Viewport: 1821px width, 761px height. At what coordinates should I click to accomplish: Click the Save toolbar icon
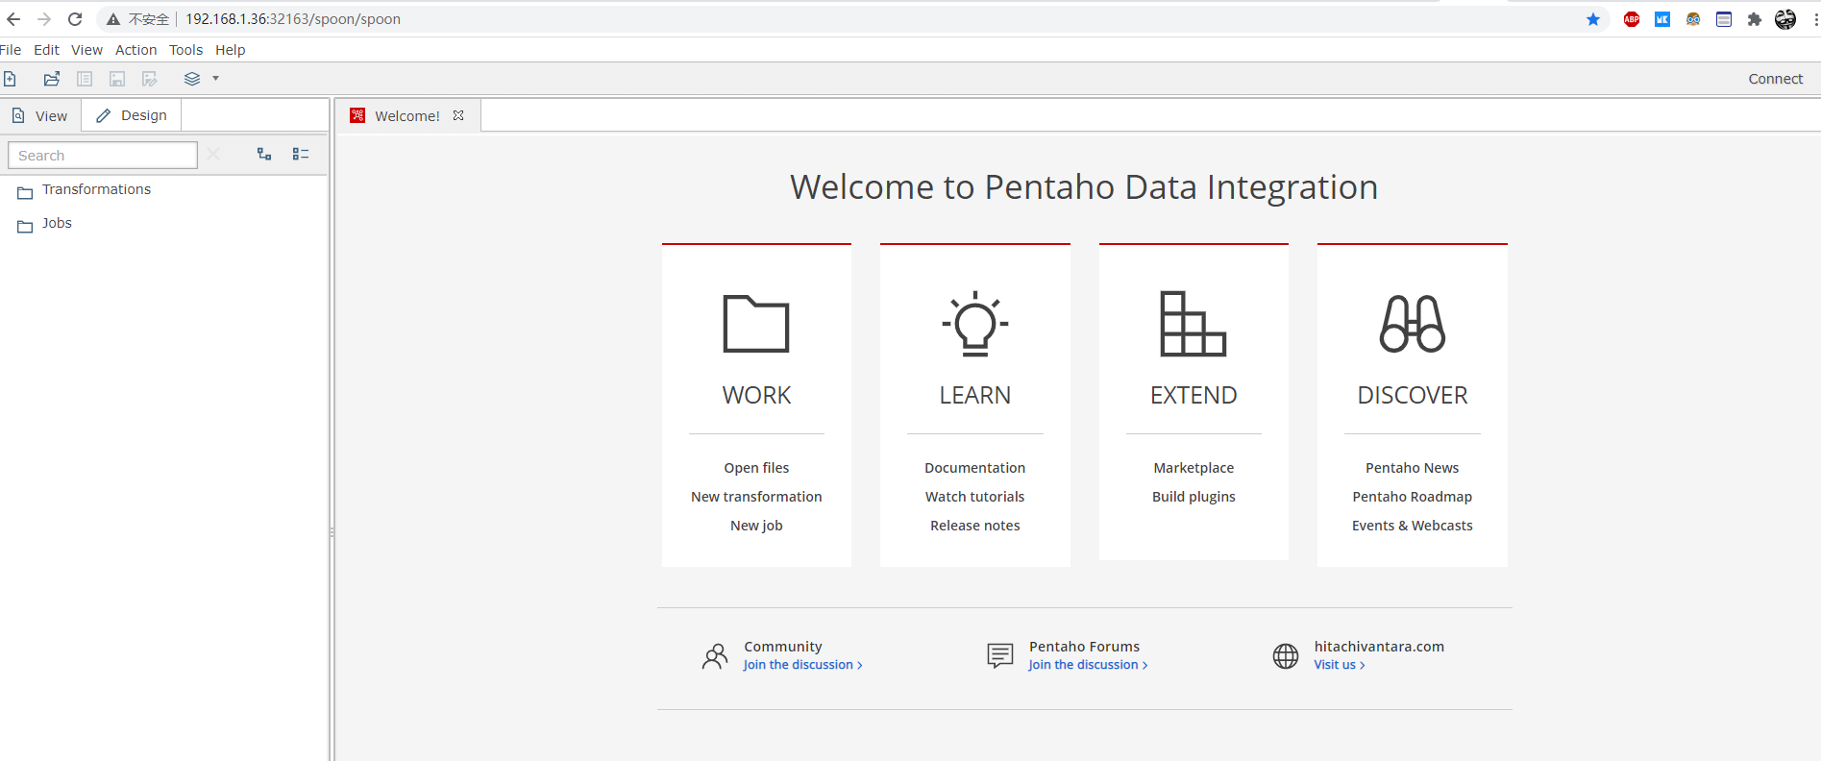pyautogui.click(x=117, y=79)
